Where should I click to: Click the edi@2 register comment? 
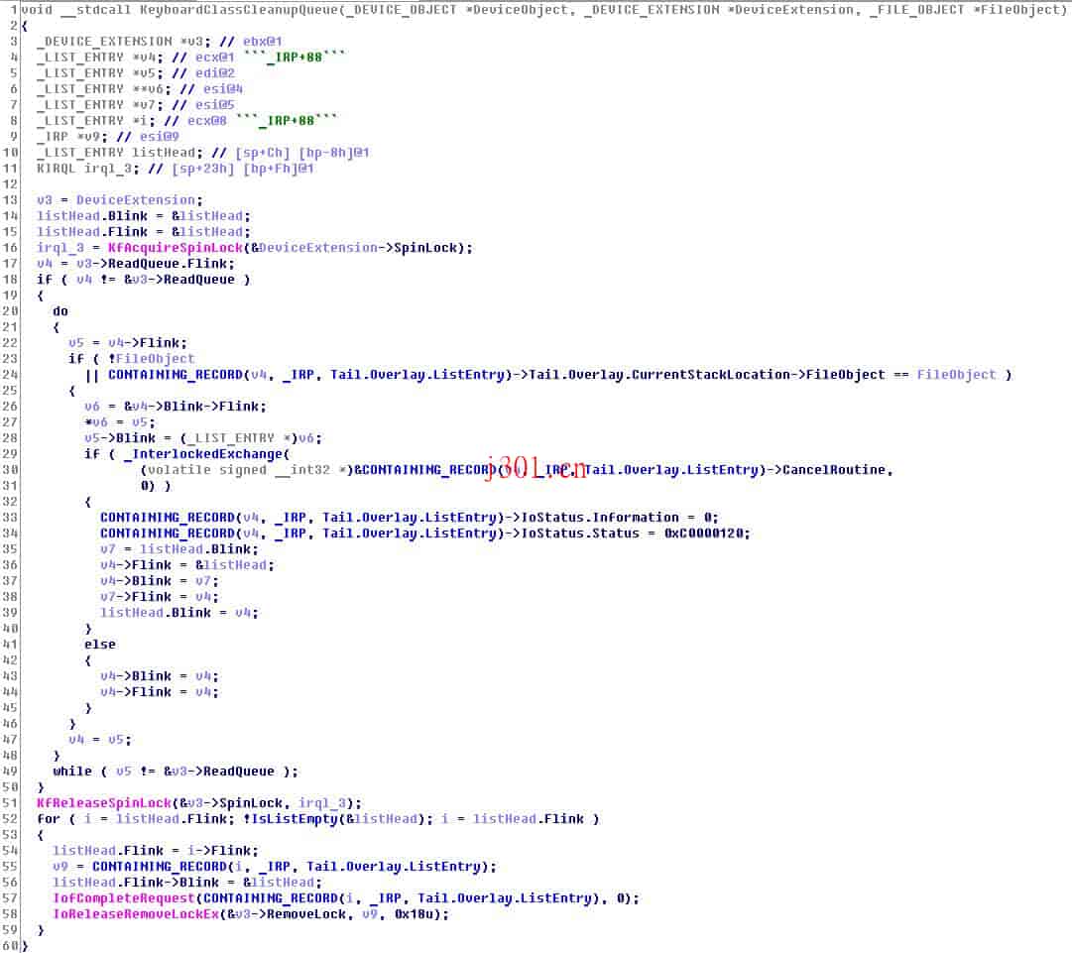tap(214, 73)
